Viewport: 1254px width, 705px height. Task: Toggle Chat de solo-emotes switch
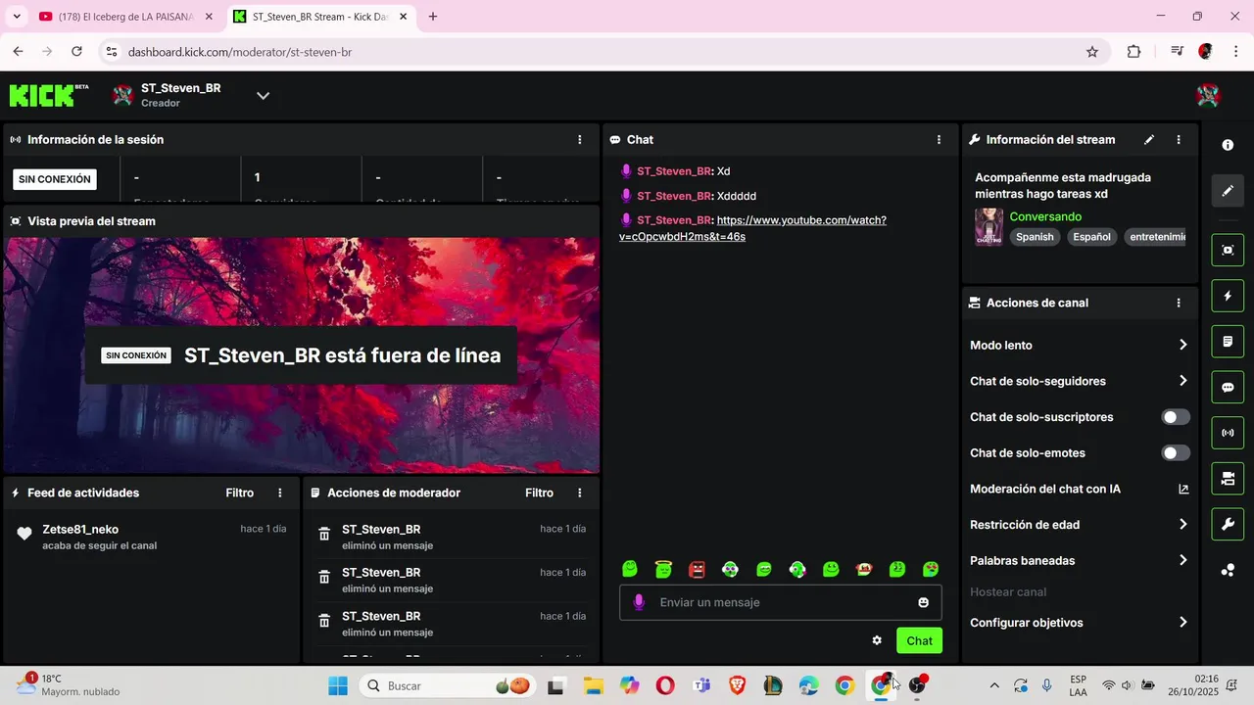pos(1176,453)
